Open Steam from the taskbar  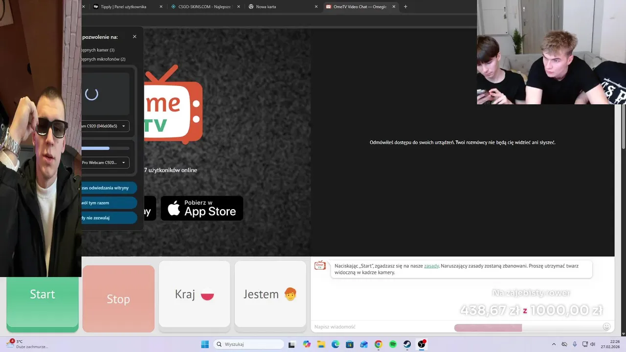coord(407,344)
